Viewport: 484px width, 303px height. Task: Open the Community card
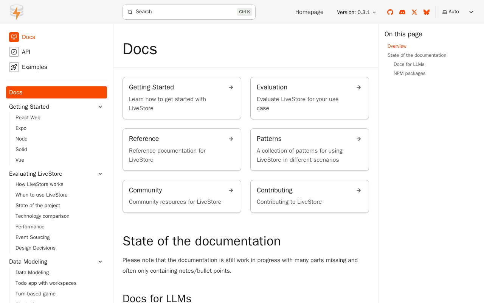click(181, 196)
